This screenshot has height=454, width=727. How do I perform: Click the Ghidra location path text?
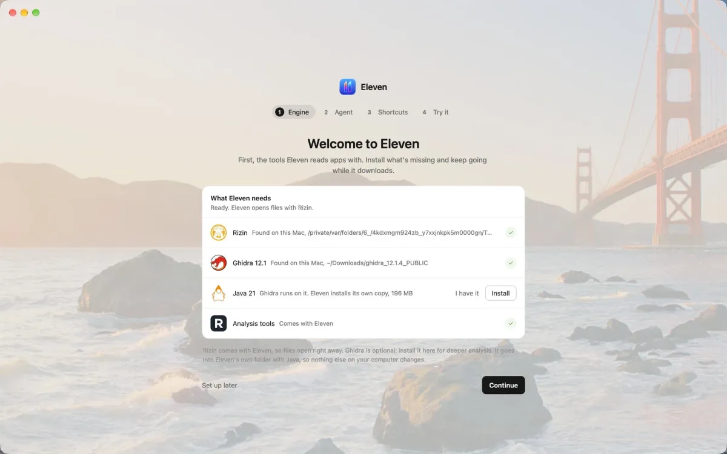(350, 263)
